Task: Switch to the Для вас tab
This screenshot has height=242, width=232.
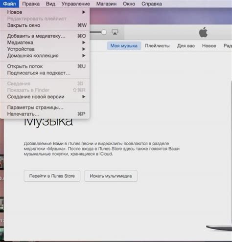Action: click(x=186, y=46)
